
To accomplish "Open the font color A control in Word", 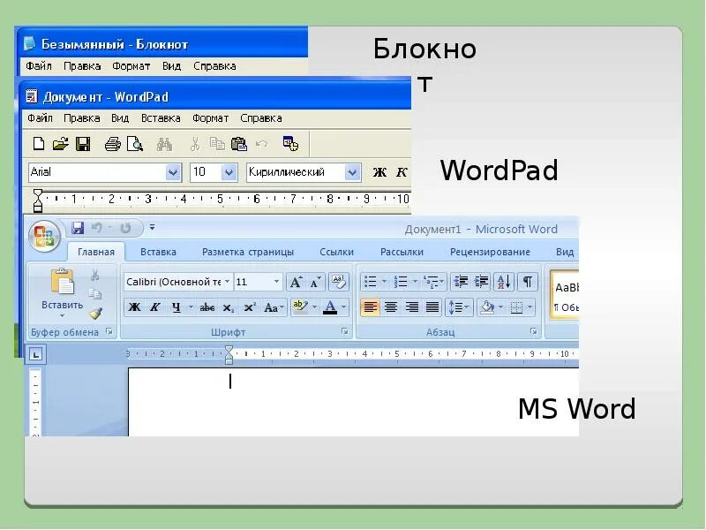I will (x=335, y=307).
